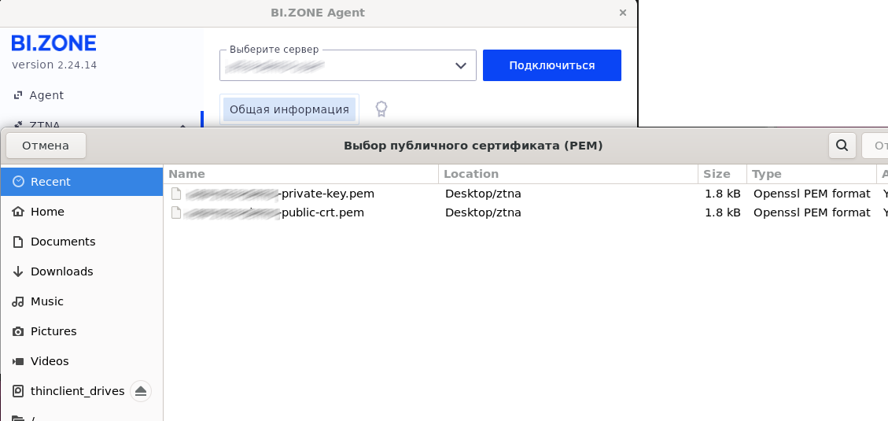Viewport: 888px width, 421px height.
Task: Open the Home folder icon
Action: coord(18,212)
